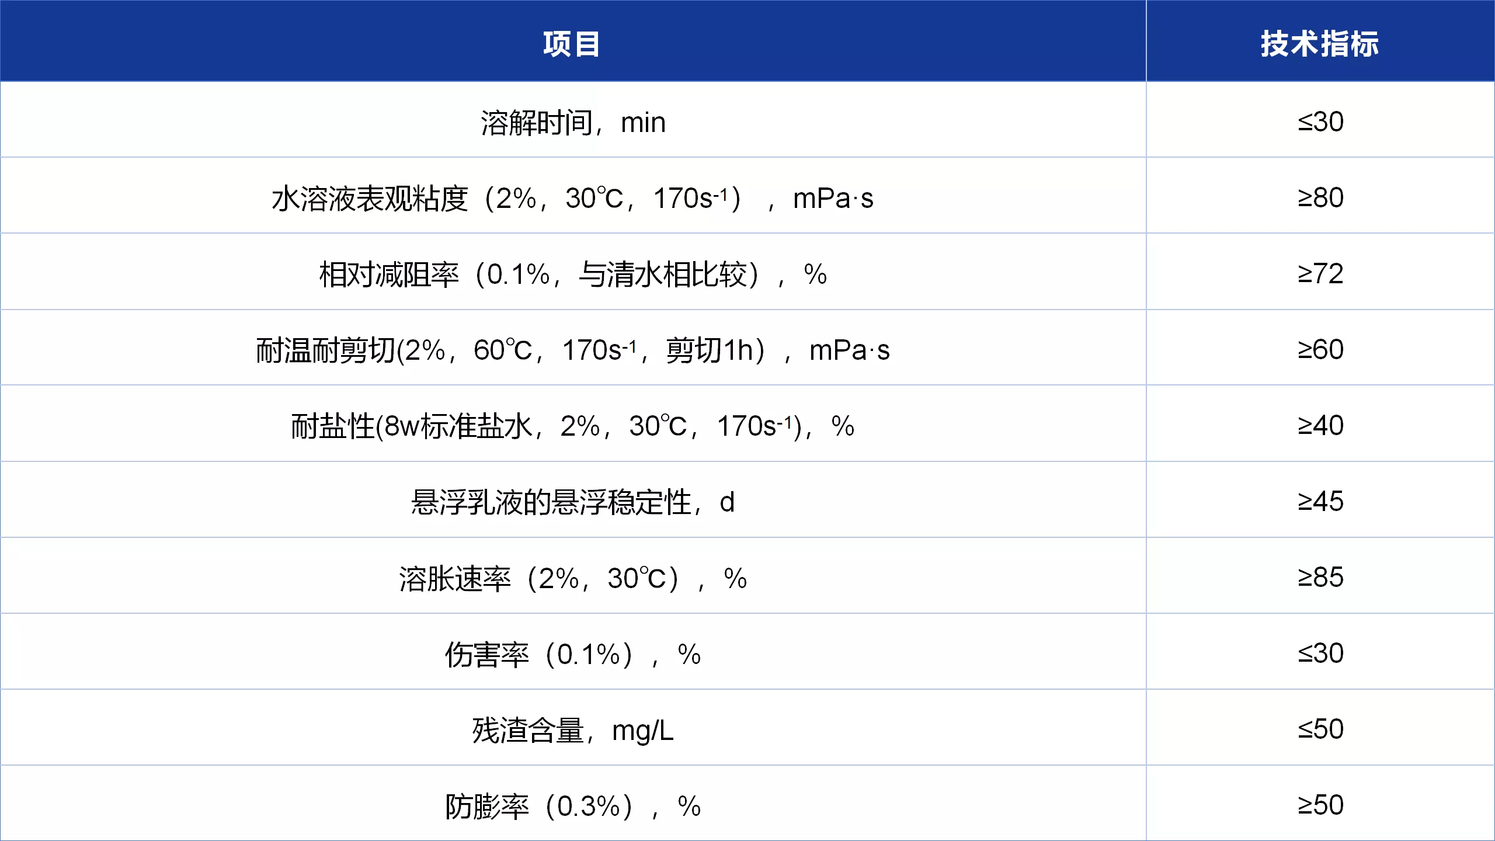Click the ≥80 value cell
Screen dimensions: 1495x841
click(1320, 197)
